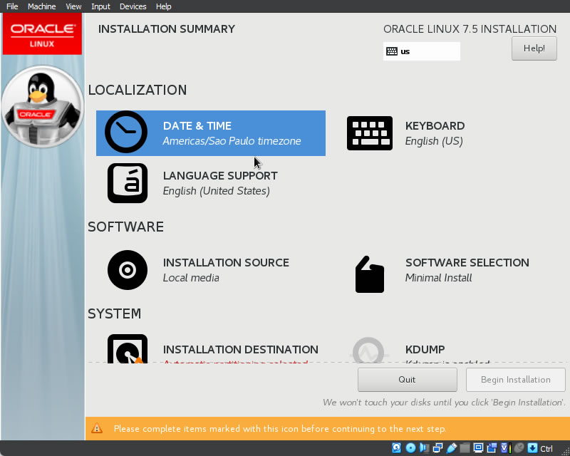Click the Ctrl host key indicator
The height and width of the screenshot is (456, 570).
click(546, 448)
